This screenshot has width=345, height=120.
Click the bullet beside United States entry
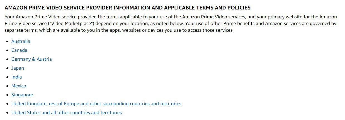[7, 113]
